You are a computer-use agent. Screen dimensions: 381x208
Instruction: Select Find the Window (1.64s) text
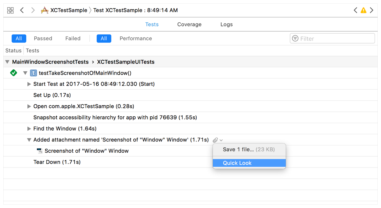tap(65, 129)
